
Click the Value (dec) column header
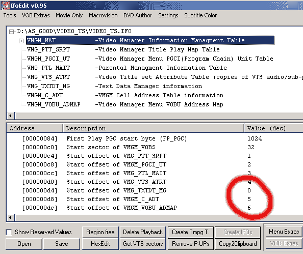point(273,128)
